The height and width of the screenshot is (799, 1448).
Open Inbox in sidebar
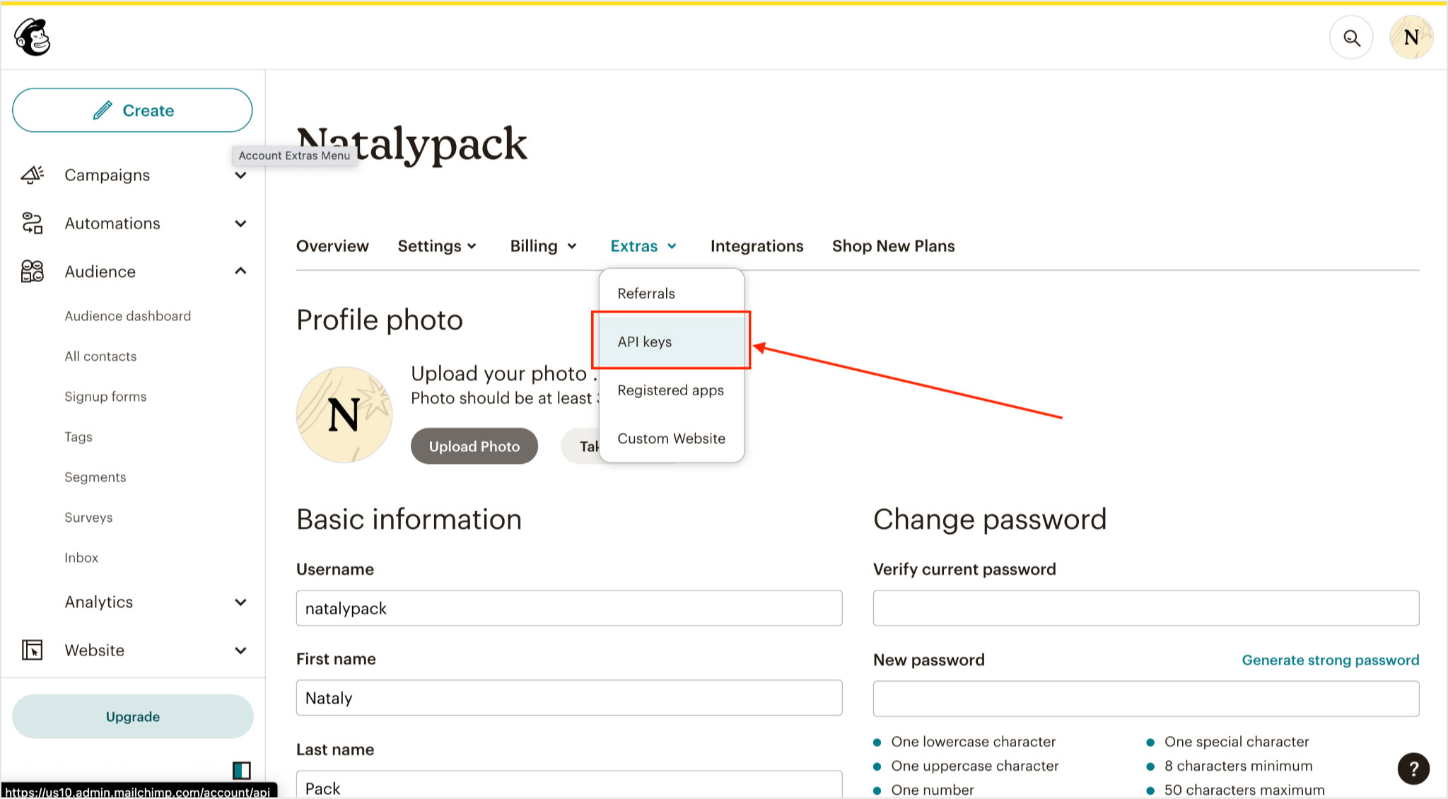click(81, 558)
